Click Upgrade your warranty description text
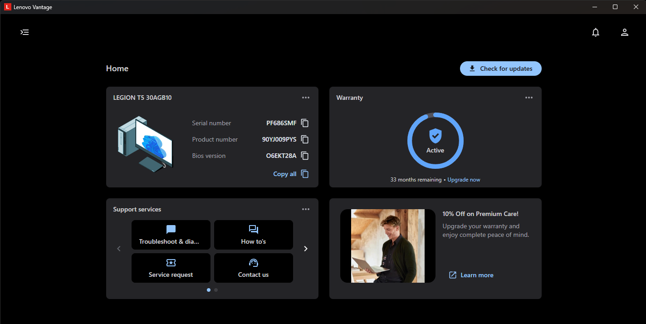This screenshot has height=324, width=646. tap(486, 231)
